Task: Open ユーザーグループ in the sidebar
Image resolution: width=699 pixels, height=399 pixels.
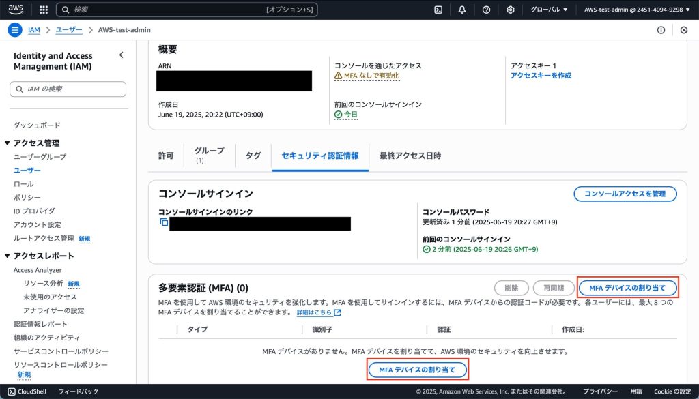Action: (40, 157)
